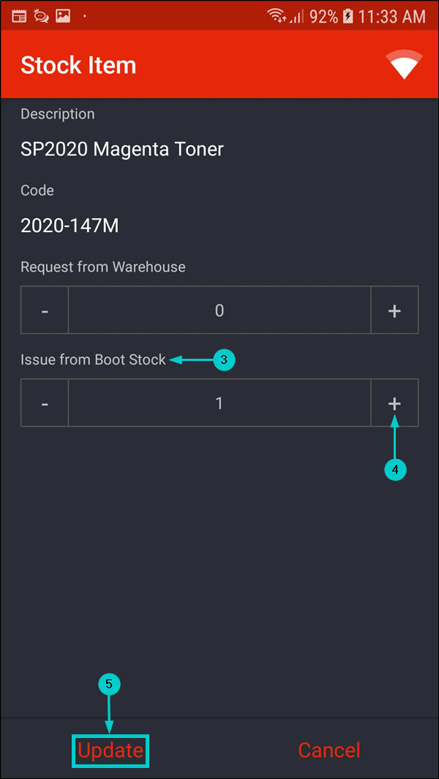Image resolution: width=439 pixels, height=779 pixels.
Task: Tap the white Wi-Fi icon in the Stock Item header
Action: tap(405, 65)
